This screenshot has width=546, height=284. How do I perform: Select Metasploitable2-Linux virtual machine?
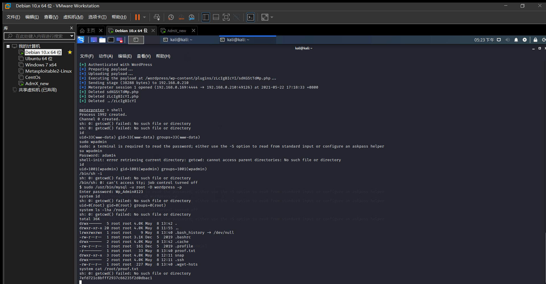(x=48, y=71)
